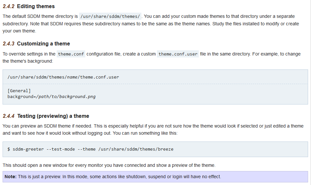Click the background=/path/to/background.png line
The height and width of the screenshot is (185, 311).
click(x=52, y=97)
